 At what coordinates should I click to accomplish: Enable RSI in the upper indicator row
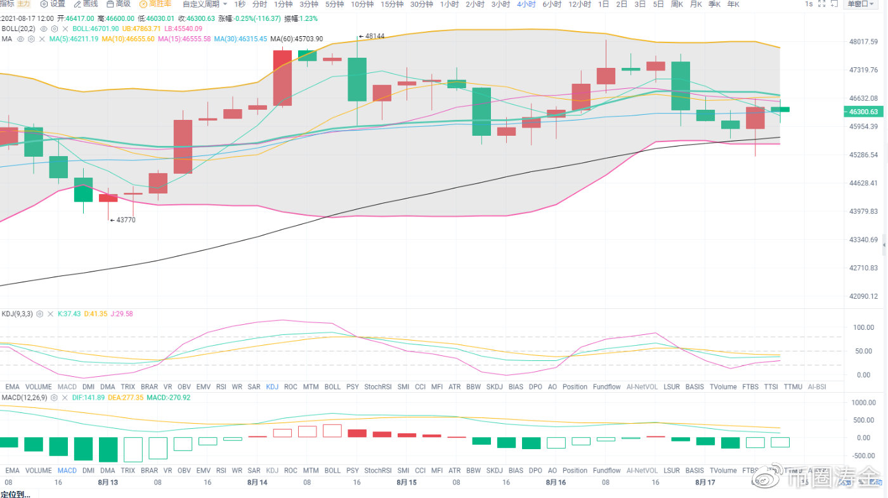click(221, 386)
